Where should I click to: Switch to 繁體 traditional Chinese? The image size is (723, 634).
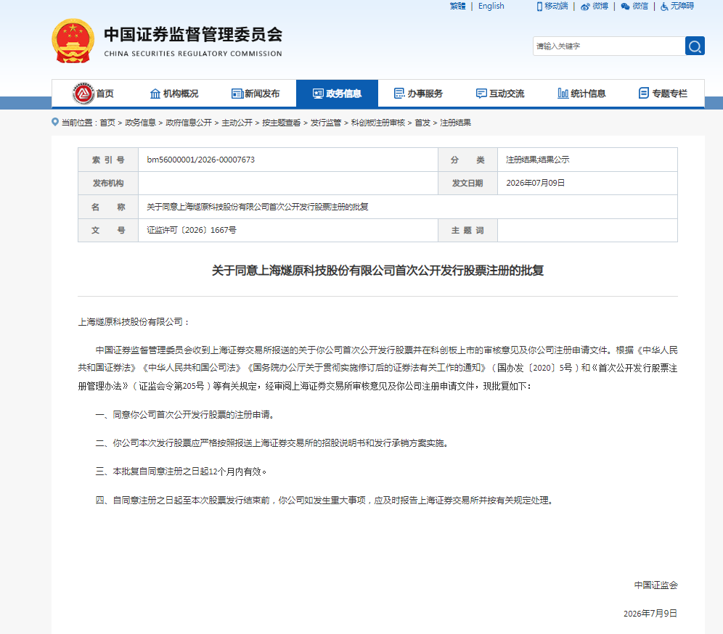click(x=457, y=6)
